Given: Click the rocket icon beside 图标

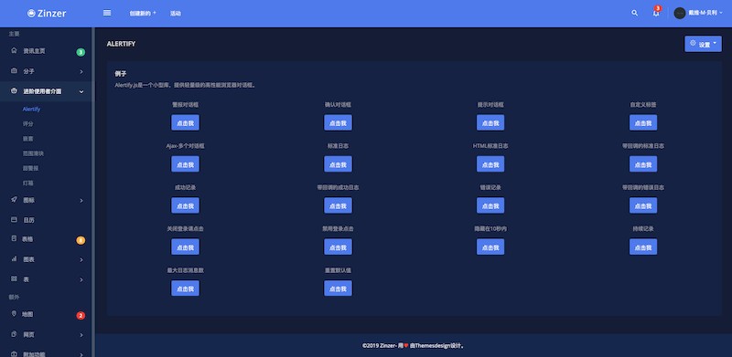Looking at the screenshot, I should pyautogui.click(x=14, y=199).
